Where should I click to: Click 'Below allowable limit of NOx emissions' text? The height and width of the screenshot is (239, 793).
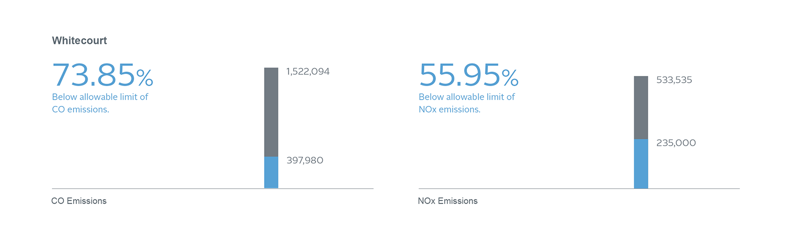tap(466, 103)
